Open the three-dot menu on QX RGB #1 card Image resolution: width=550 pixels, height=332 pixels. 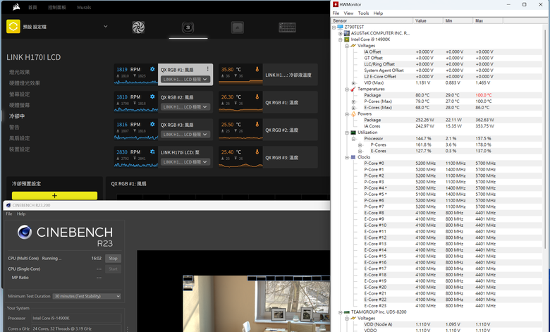click(x=207, y=69)
